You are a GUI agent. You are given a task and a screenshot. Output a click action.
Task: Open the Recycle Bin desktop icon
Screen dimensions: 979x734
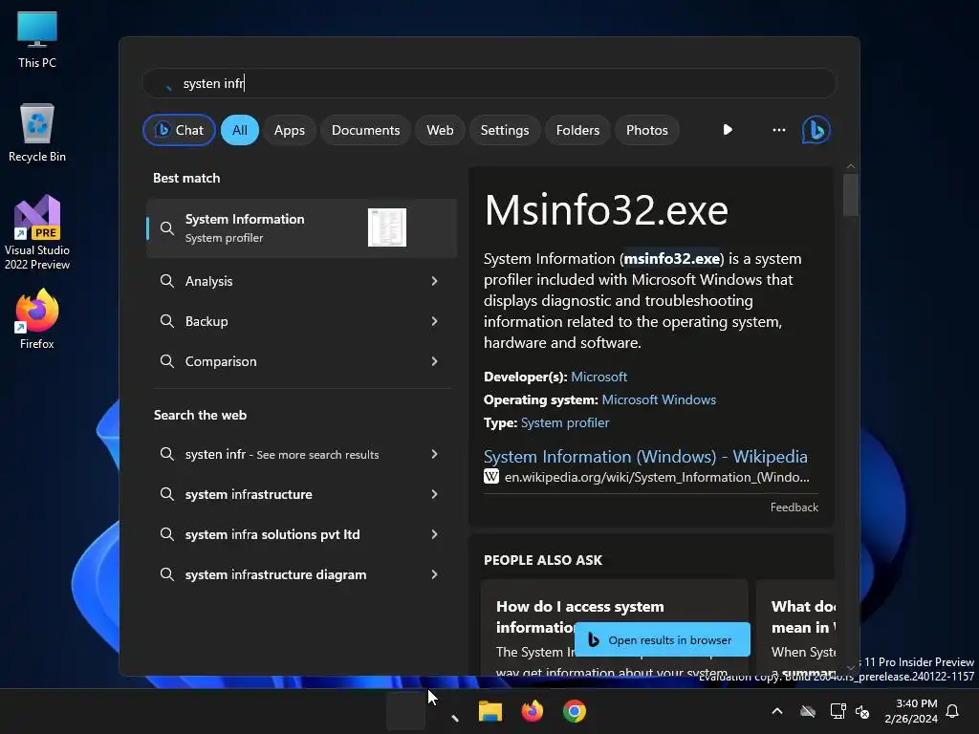[37, 133]
